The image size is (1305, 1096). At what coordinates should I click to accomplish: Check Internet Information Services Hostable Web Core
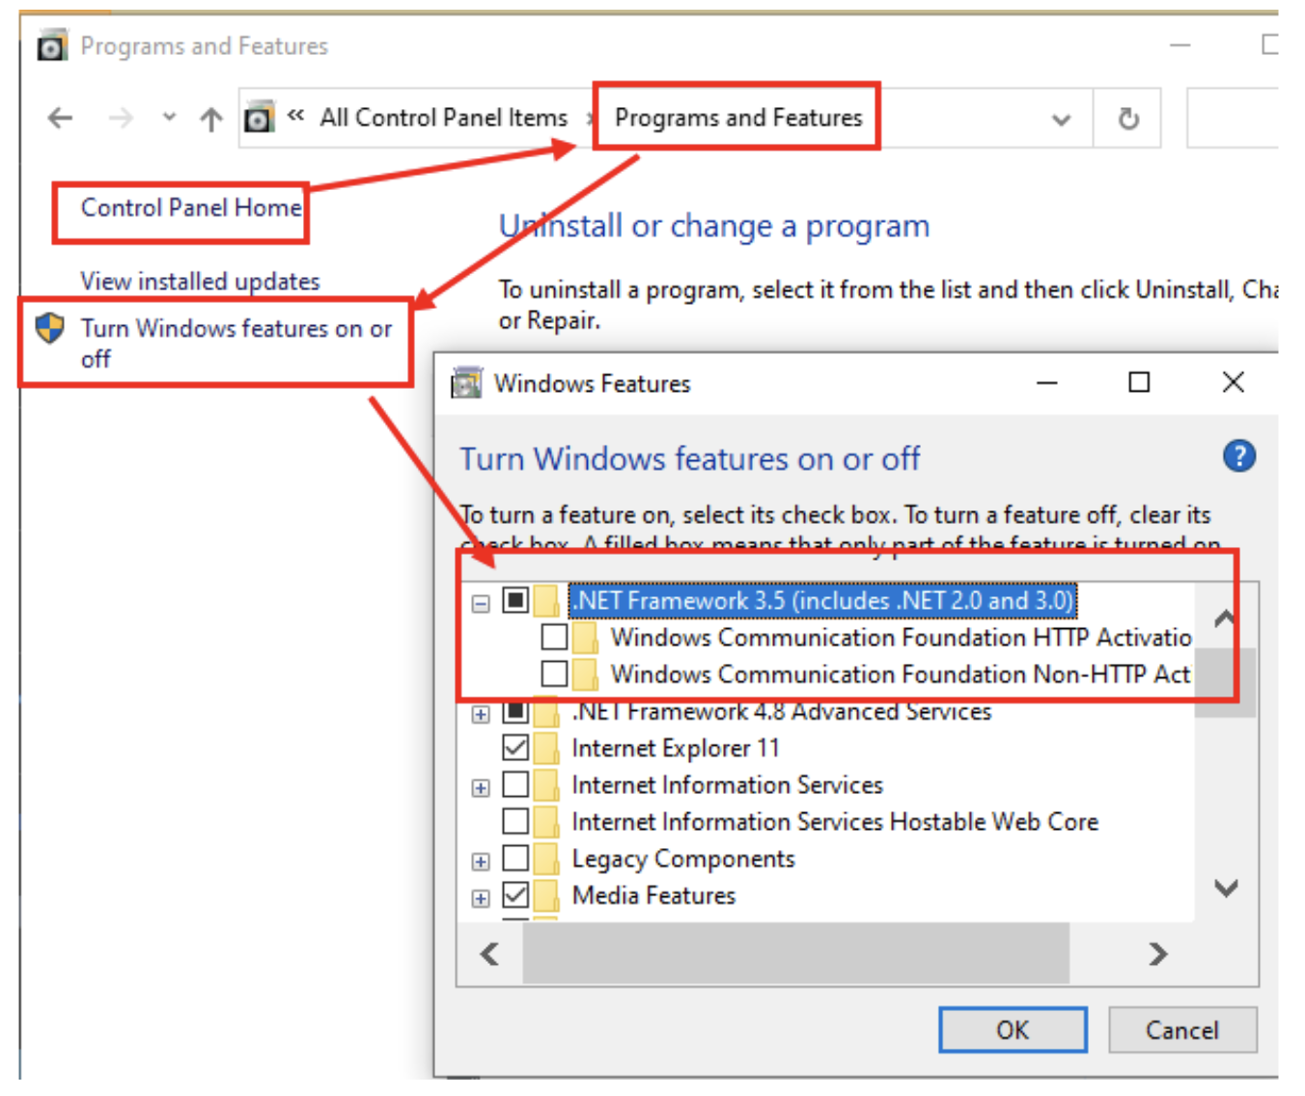(516, 821)
